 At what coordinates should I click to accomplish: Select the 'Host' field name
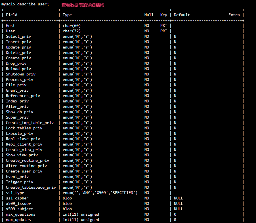click(x=11, y=26)
